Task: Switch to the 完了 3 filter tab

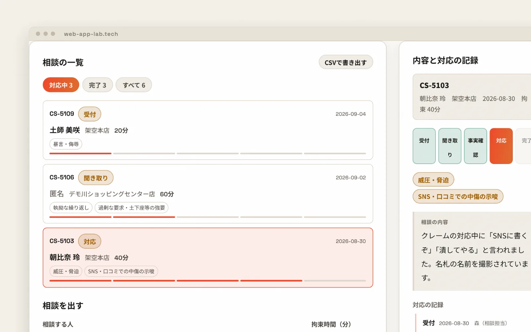Action: coord(98,85)
